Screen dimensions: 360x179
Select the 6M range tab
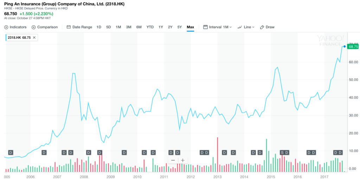139,27
